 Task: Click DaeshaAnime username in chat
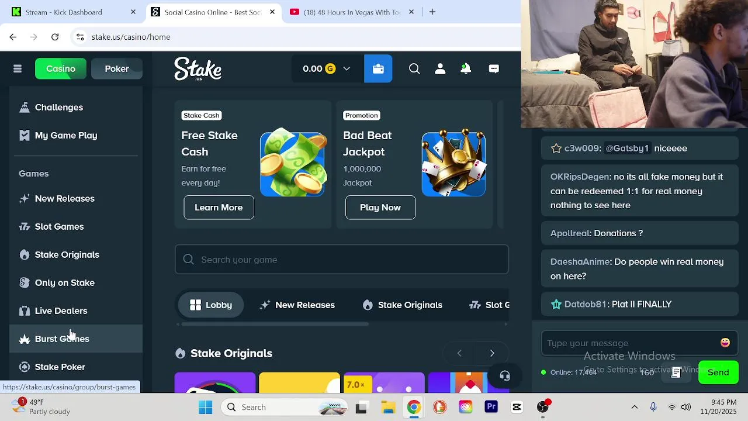coord(580,261)
